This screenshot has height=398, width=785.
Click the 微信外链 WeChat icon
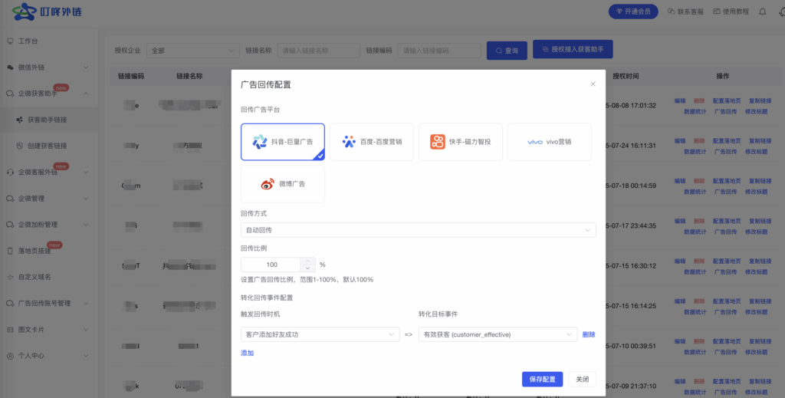tap(10, 67)
